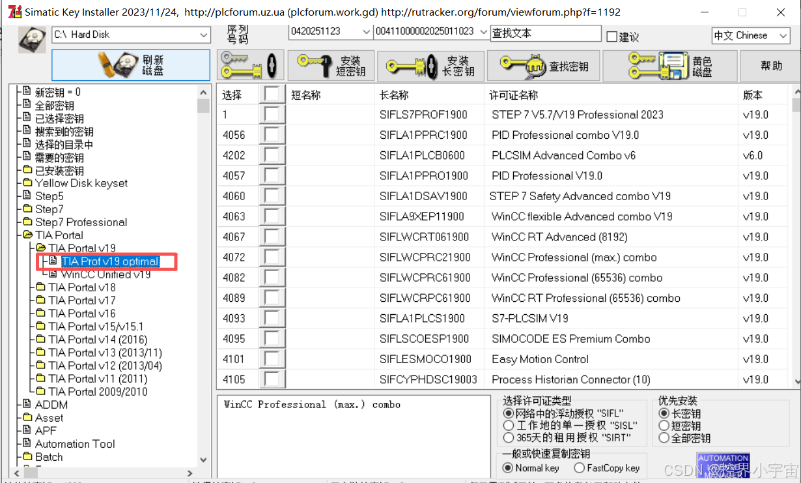Select single license "SISL" radio button
This screenshot has width=801, height=483.
(509, 426)
